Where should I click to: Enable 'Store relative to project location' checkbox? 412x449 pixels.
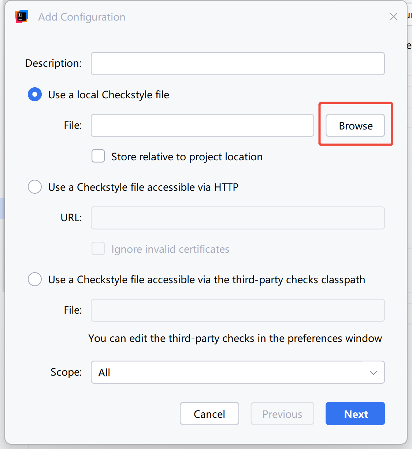point(98,156)
